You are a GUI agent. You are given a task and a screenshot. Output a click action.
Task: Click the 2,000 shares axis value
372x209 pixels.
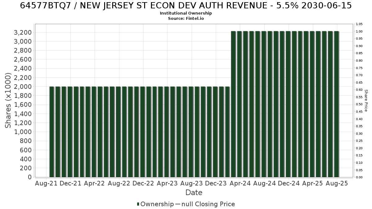pos(23,87)
